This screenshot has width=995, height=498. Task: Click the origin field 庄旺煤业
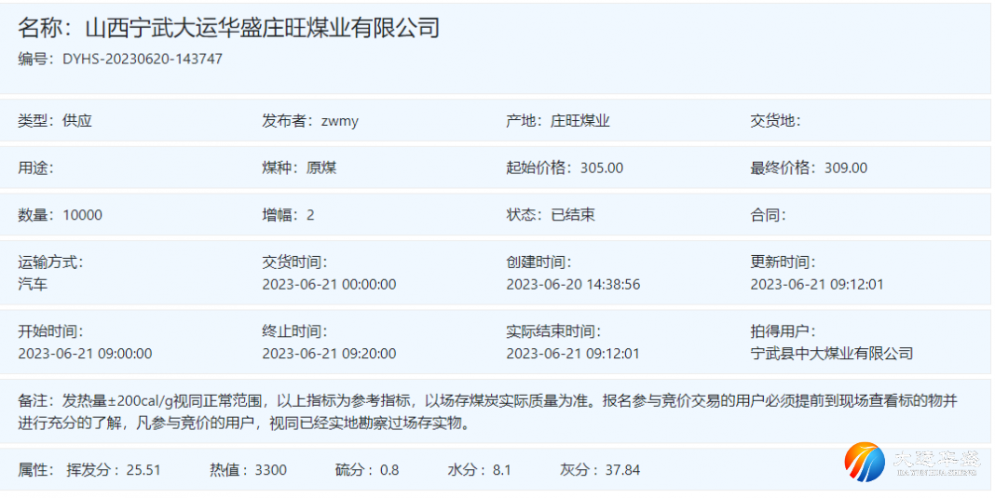click(x=579, y=121)
